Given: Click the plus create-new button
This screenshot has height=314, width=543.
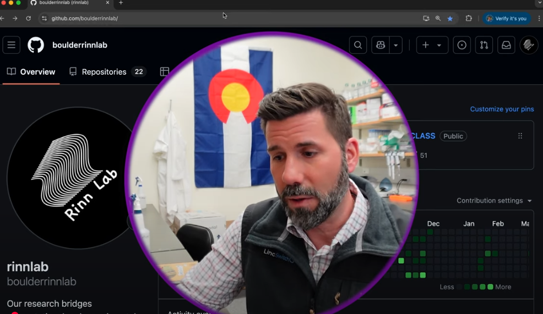Looking at the screenshot, I should 426,45.
